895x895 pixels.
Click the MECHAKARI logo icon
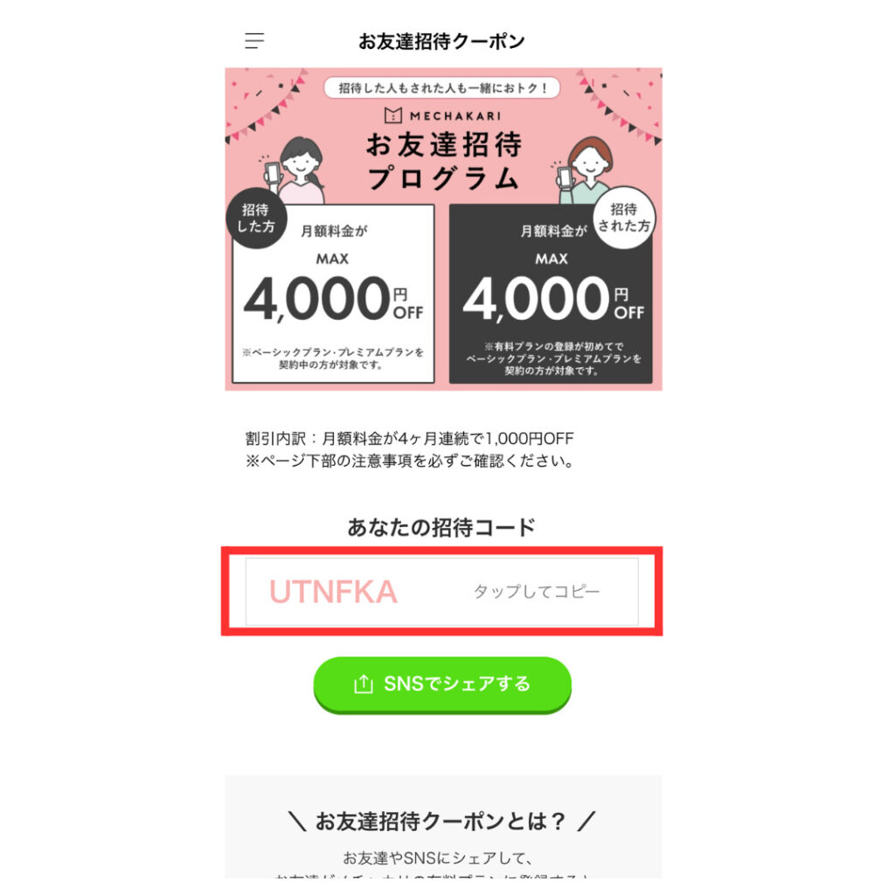(392, 115)
